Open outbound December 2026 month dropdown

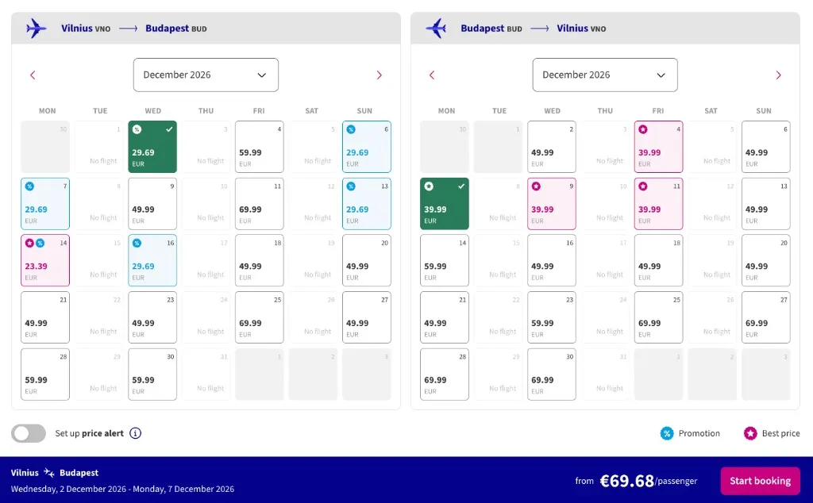206,75
